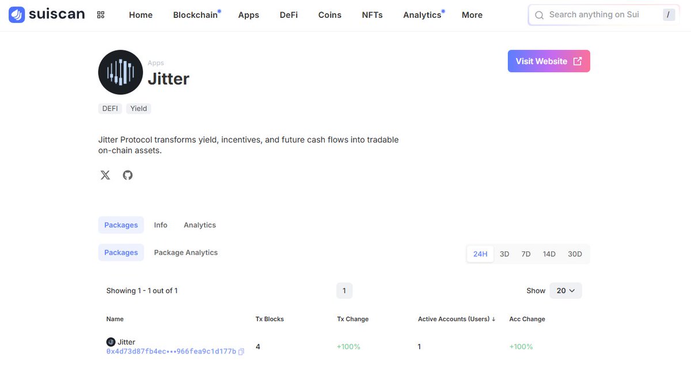Select the 7D time range

(x=526, y=254)
